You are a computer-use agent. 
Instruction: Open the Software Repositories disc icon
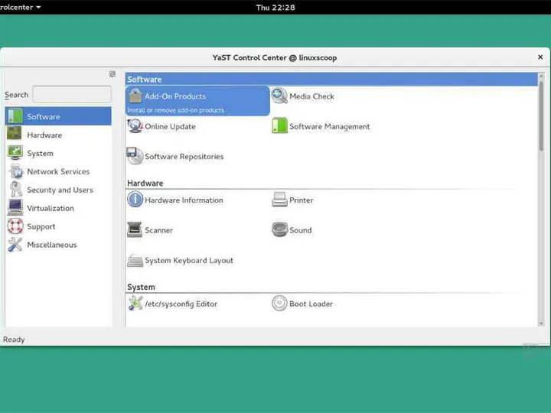point(135,156)
